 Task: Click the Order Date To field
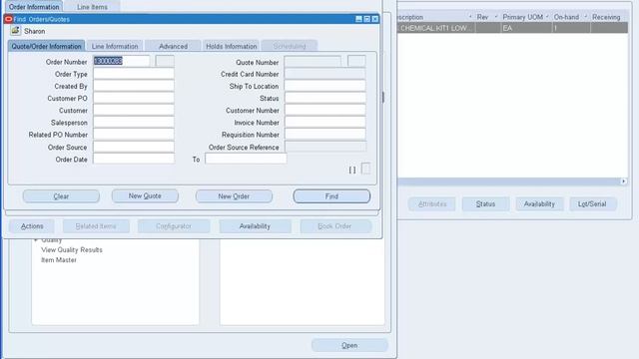(246, 159)
